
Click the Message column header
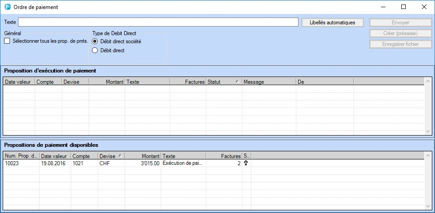268,82
